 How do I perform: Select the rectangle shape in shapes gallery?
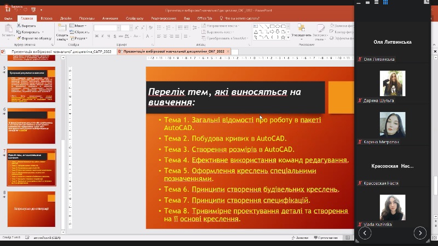[x=272, y=26]
